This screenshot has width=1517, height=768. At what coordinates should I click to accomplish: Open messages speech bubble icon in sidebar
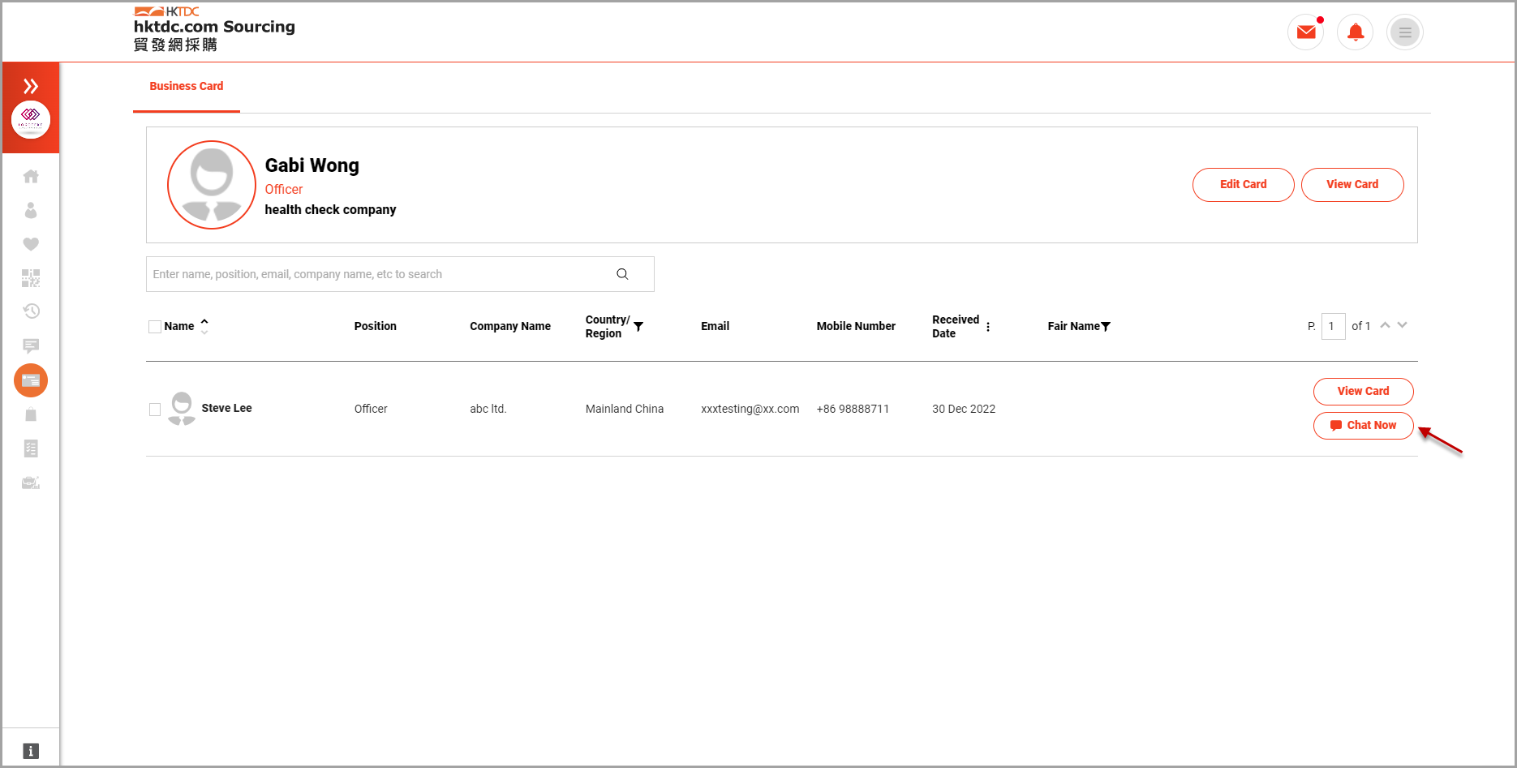31,346
